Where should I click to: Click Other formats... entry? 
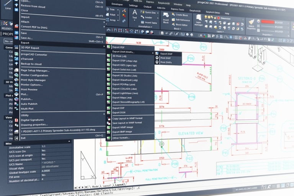coord(121,138)
